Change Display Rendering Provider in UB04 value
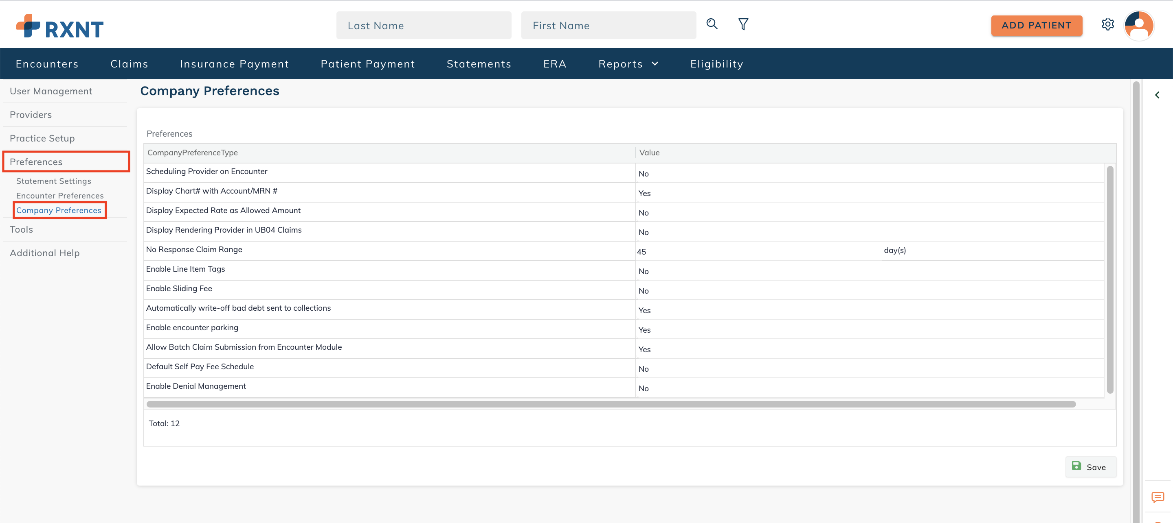 click(x=869, y=232)
